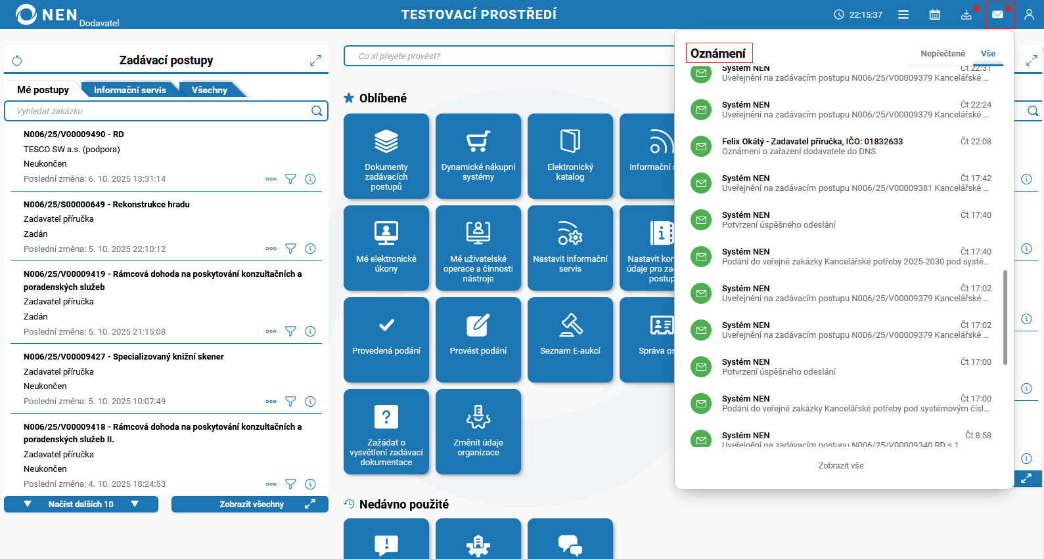Image resolution: width=1044 pixels, height=559 pixels.
Task: Expand the Zadávací postupy panel fullscreen
Action: coord(315,60)
